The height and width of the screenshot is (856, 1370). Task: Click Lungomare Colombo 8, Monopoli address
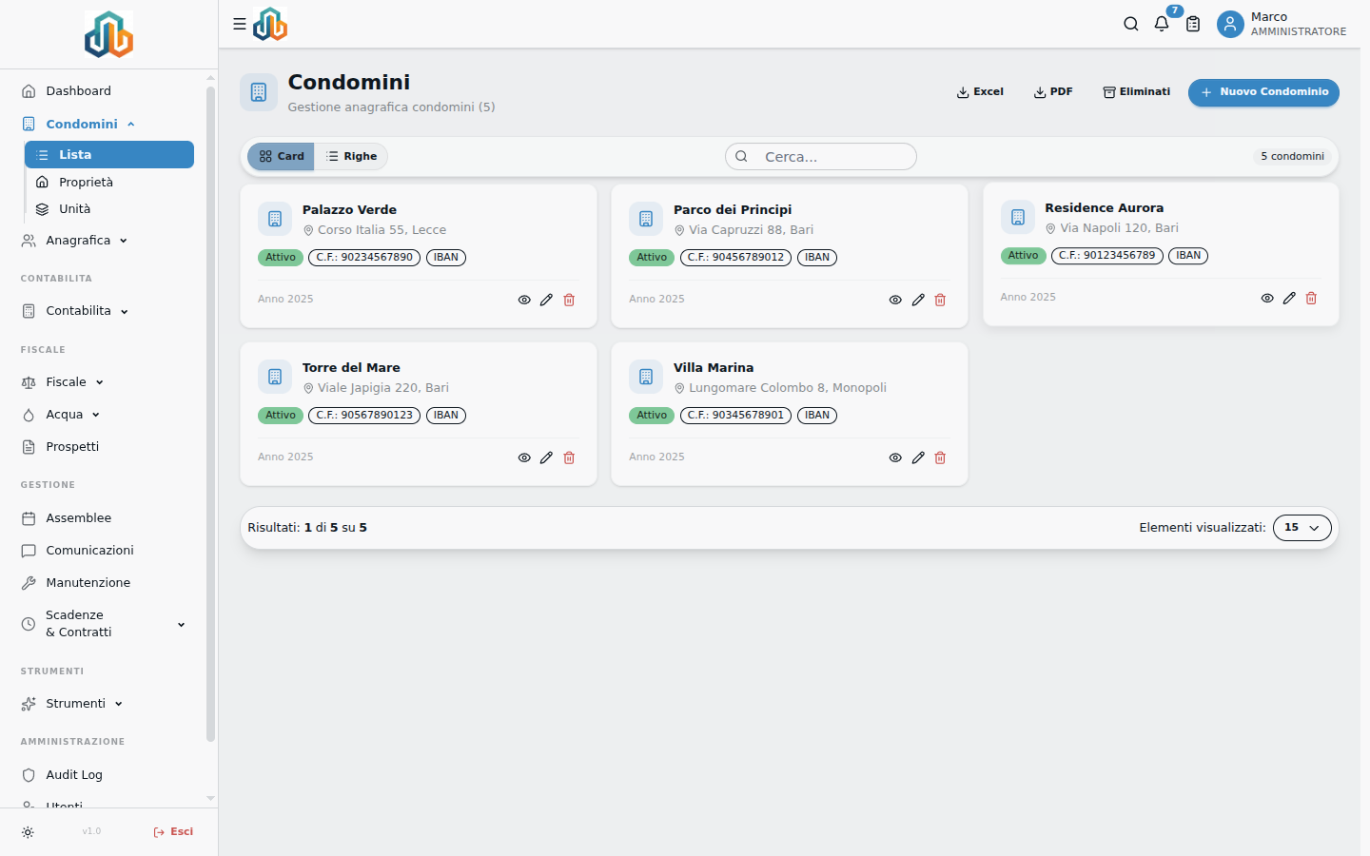788,388
